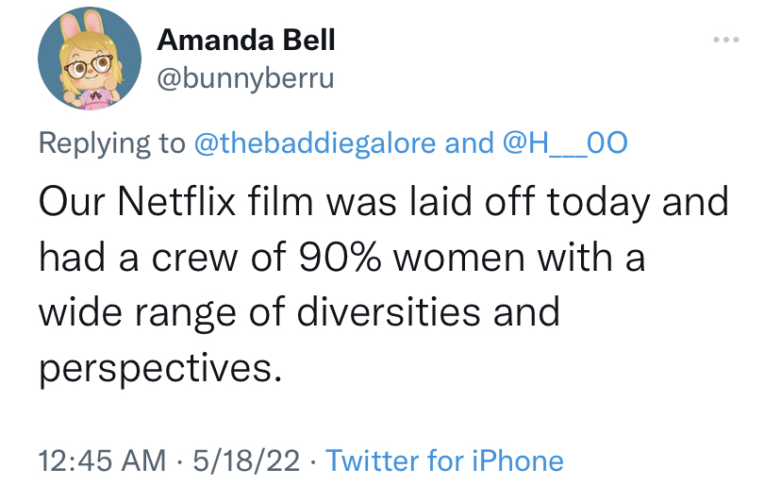
Task: Visit the @thebaddiegalore mention
Action: 315,143
